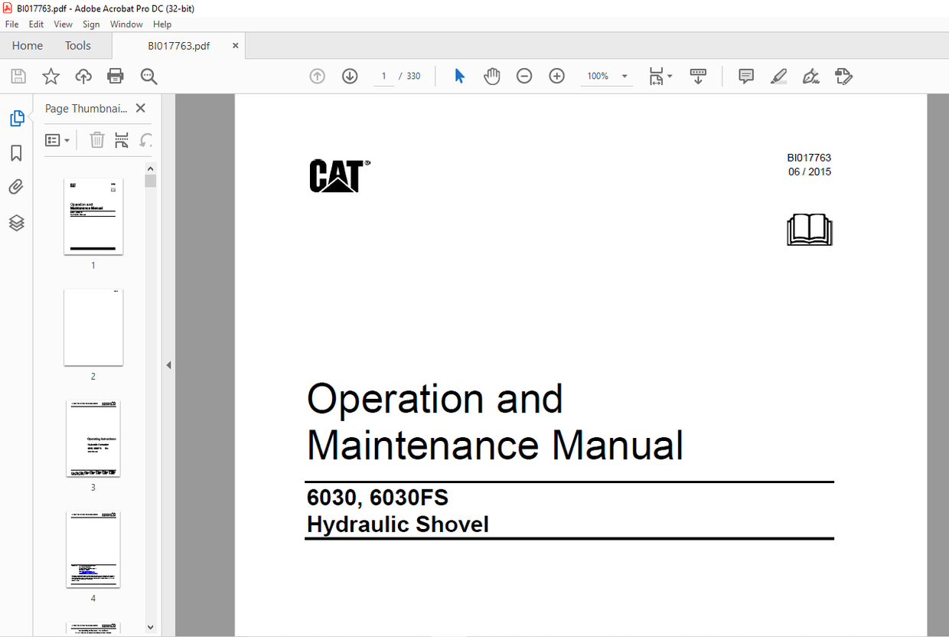The height and width of the screenshot is (637, 949).
Task: Open the Bookmarks panel
Action: tap(16, 153)
